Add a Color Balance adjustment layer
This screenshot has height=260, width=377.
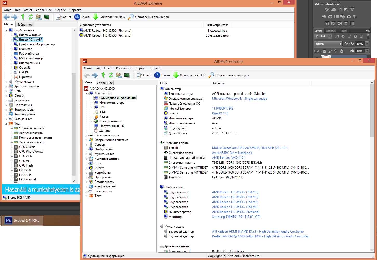[330, 17]
